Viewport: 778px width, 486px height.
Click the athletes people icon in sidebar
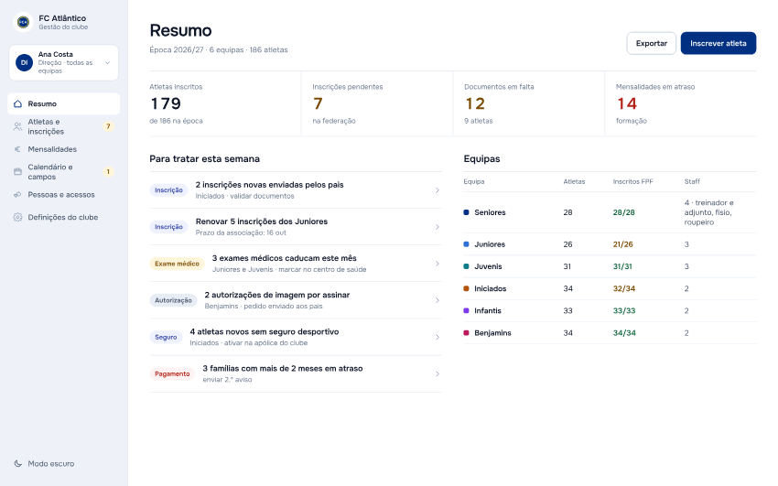tap(18, 126)
